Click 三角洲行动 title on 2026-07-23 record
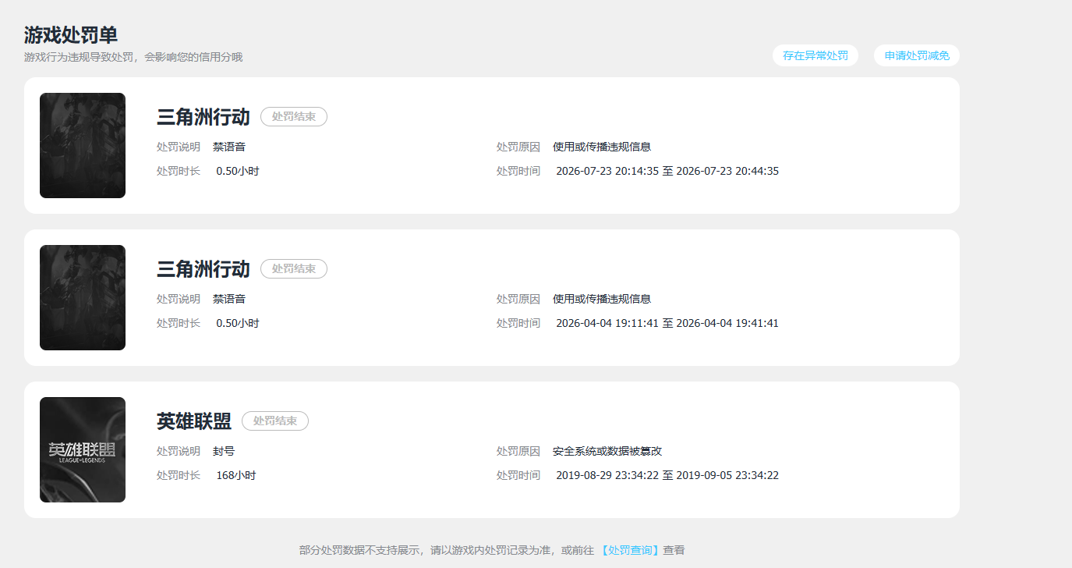 (x=203, y=117)
